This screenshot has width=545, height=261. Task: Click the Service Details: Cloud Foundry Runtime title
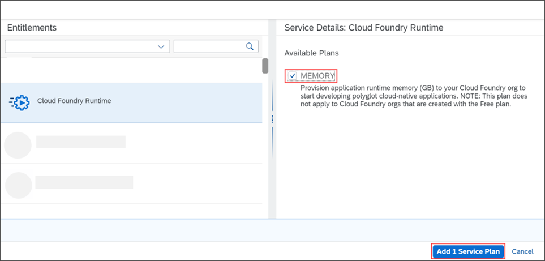(x=363, y=28)
